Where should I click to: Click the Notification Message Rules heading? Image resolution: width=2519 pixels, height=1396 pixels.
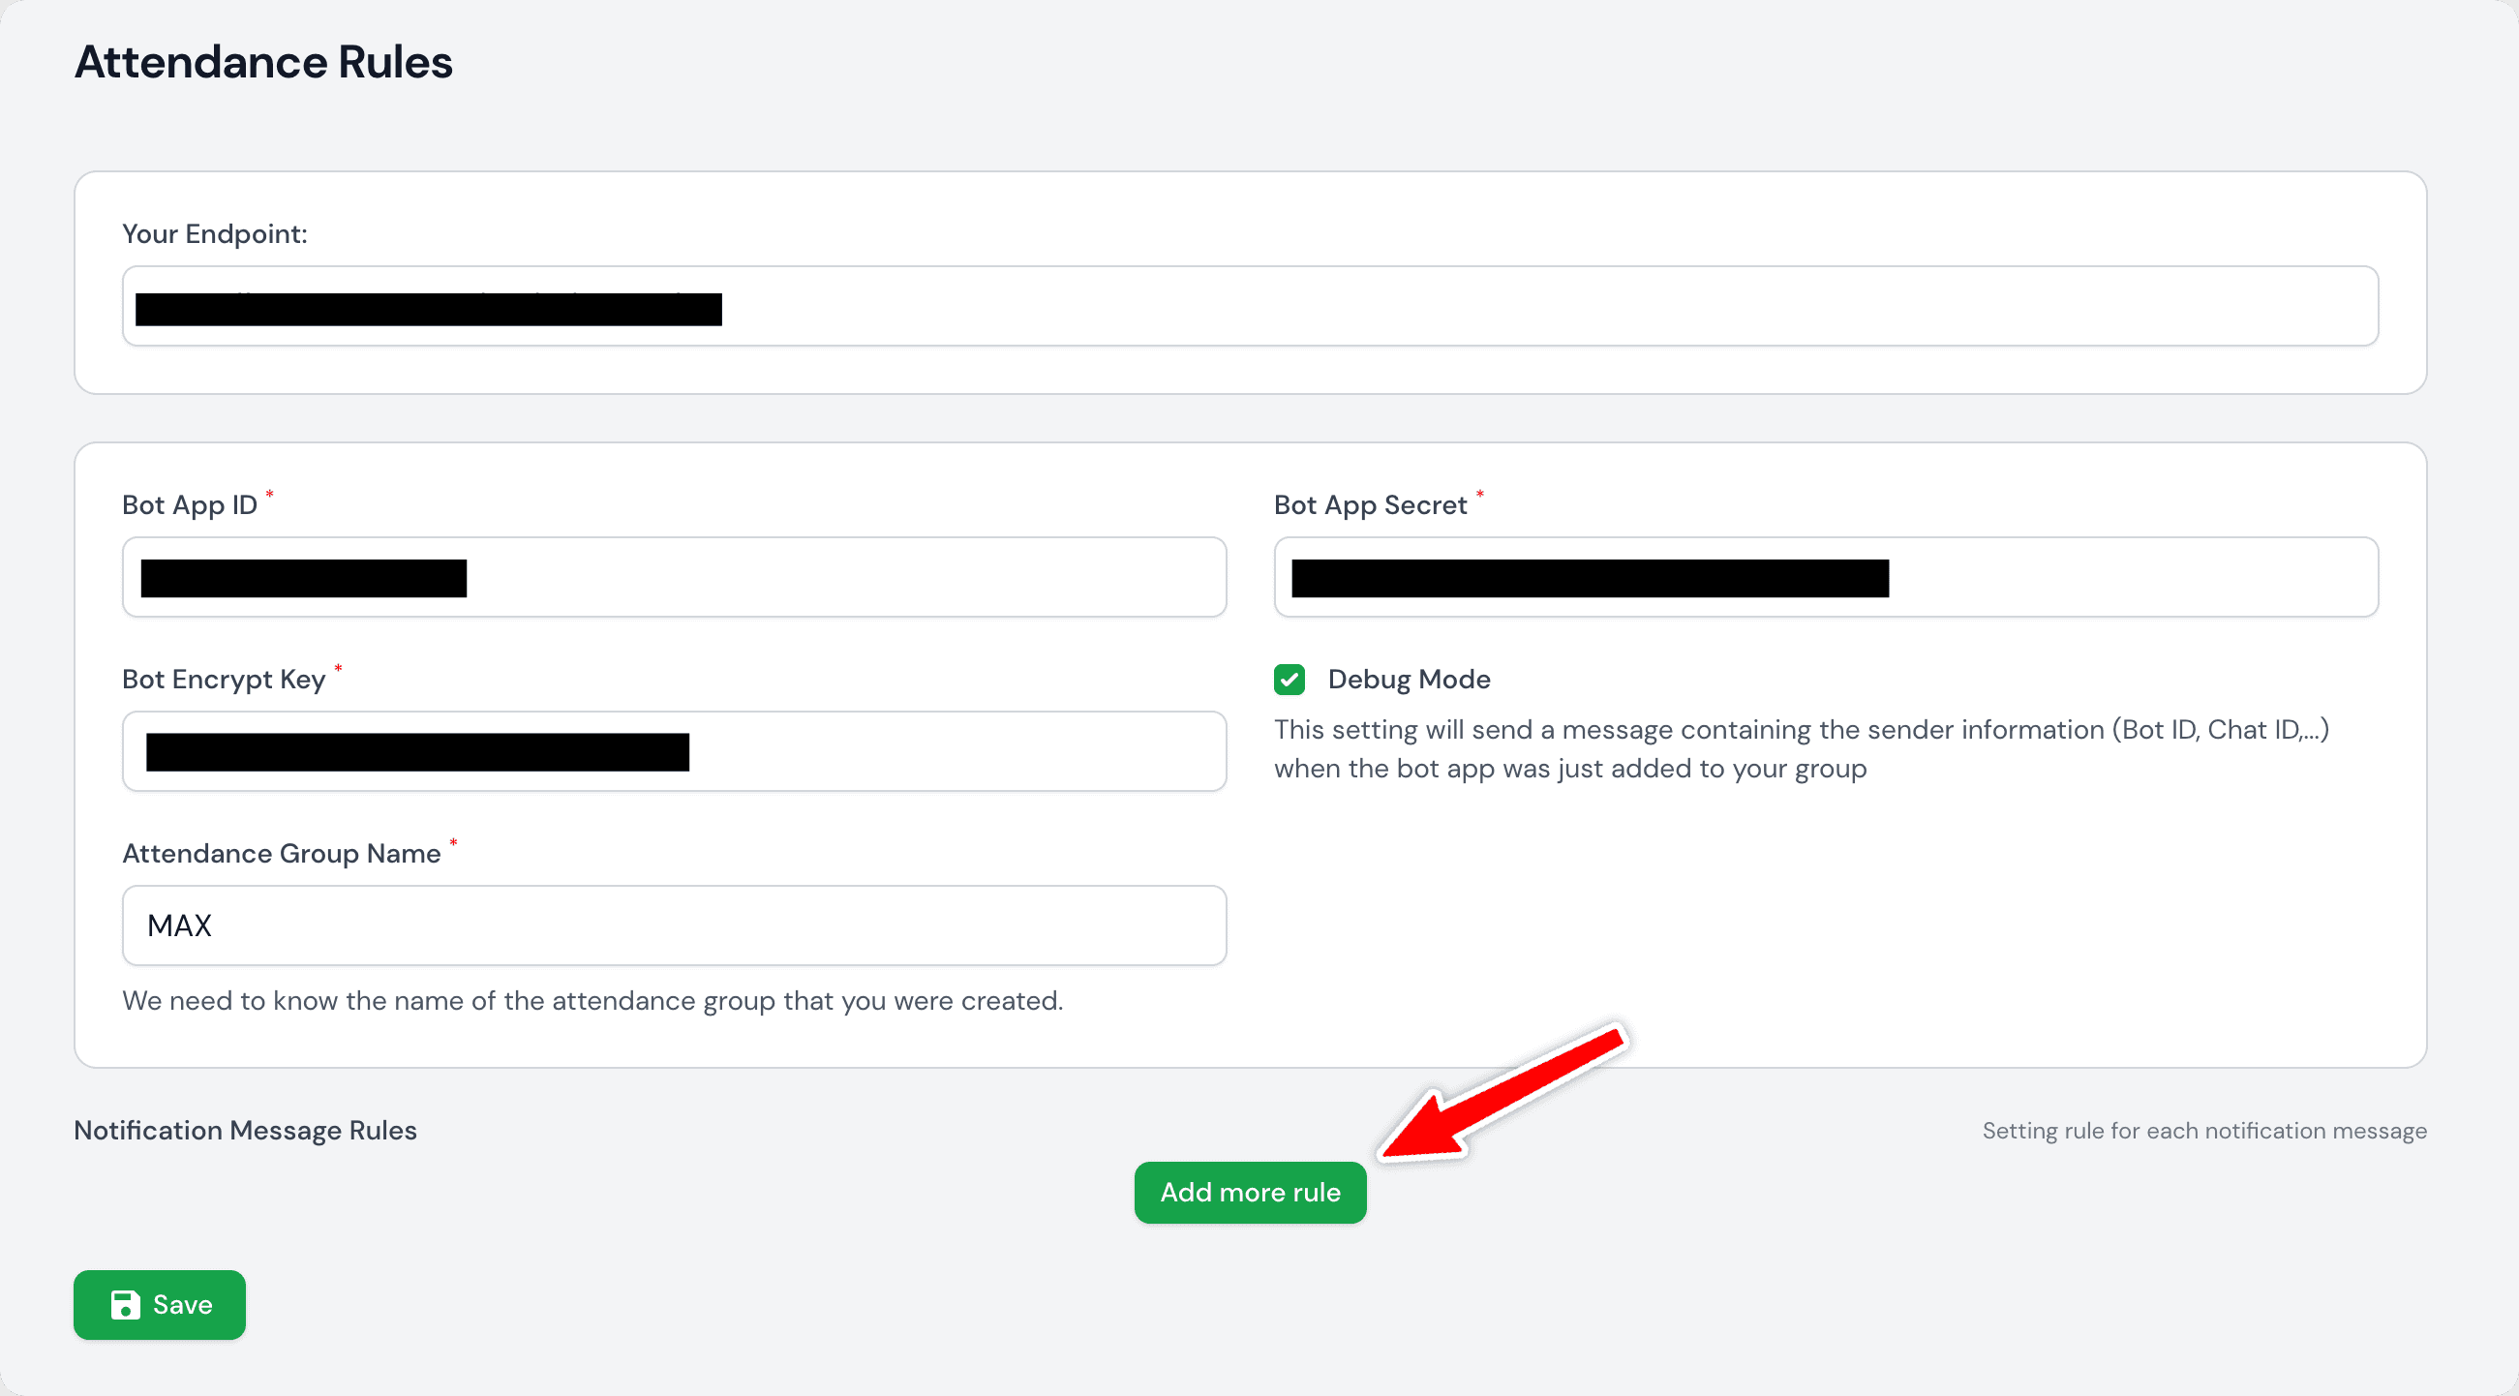[246, 1130]
